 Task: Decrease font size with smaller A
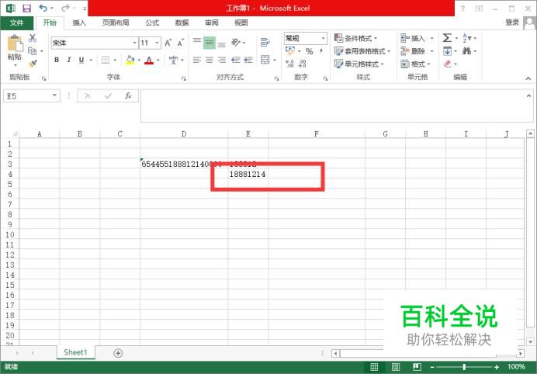[x=180, y=43]
